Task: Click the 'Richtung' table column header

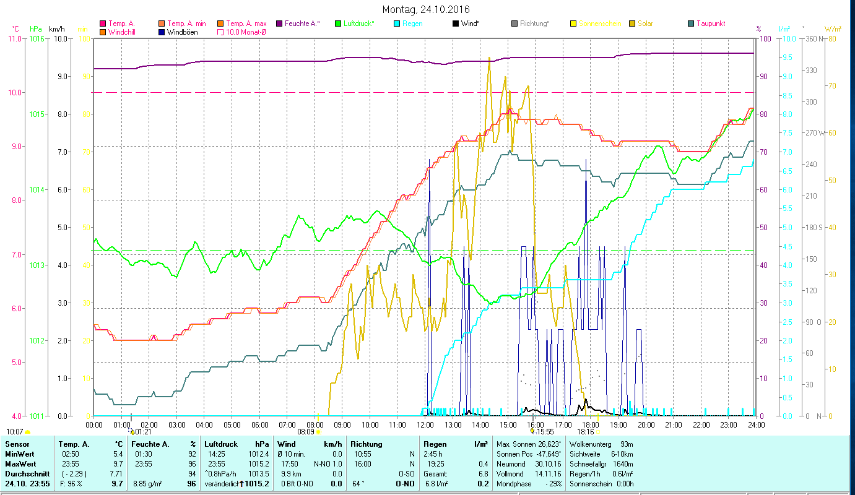Action: (x=367, y=444)
